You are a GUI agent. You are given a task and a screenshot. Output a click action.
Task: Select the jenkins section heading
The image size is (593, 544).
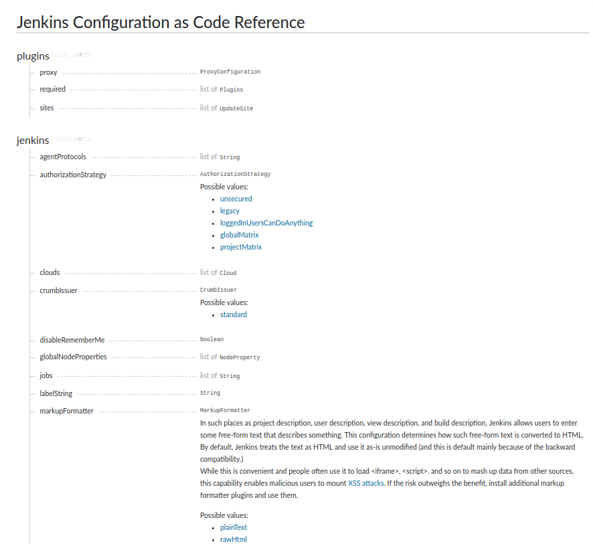click(x=33, y=141)
